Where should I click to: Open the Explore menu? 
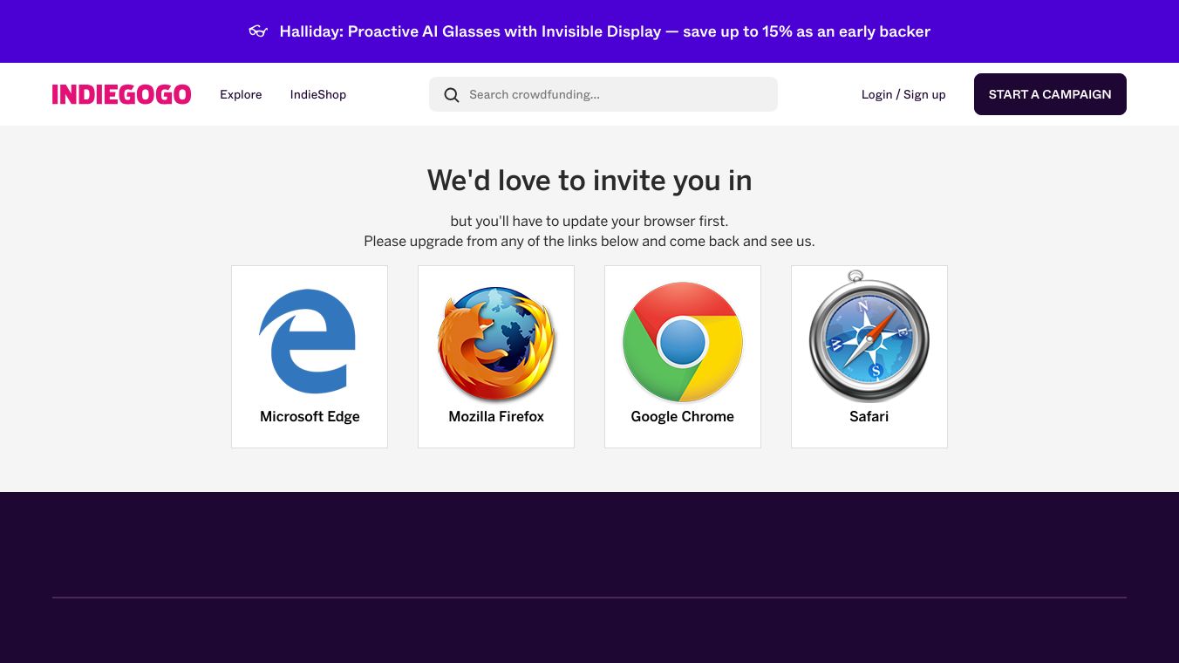(241, 94)
